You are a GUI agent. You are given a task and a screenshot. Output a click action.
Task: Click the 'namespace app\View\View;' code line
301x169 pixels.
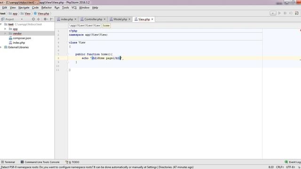[x=88, y=35]
